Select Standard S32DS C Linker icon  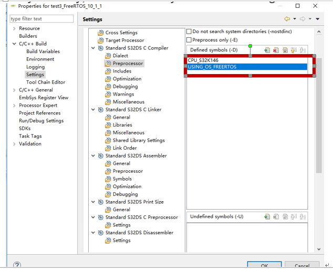click(101, 110)
